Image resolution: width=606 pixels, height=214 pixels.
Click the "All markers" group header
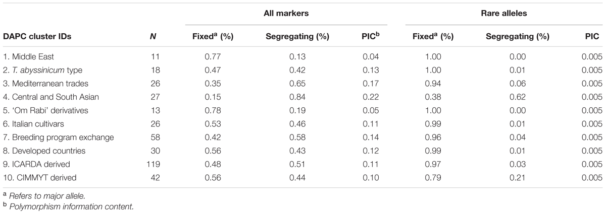tap(286, 15)
